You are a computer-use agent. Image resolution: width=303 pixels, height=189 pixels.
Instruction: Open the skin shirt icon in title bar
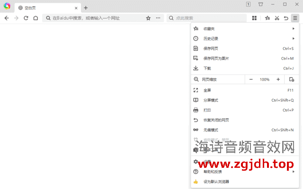pos(261,4)
